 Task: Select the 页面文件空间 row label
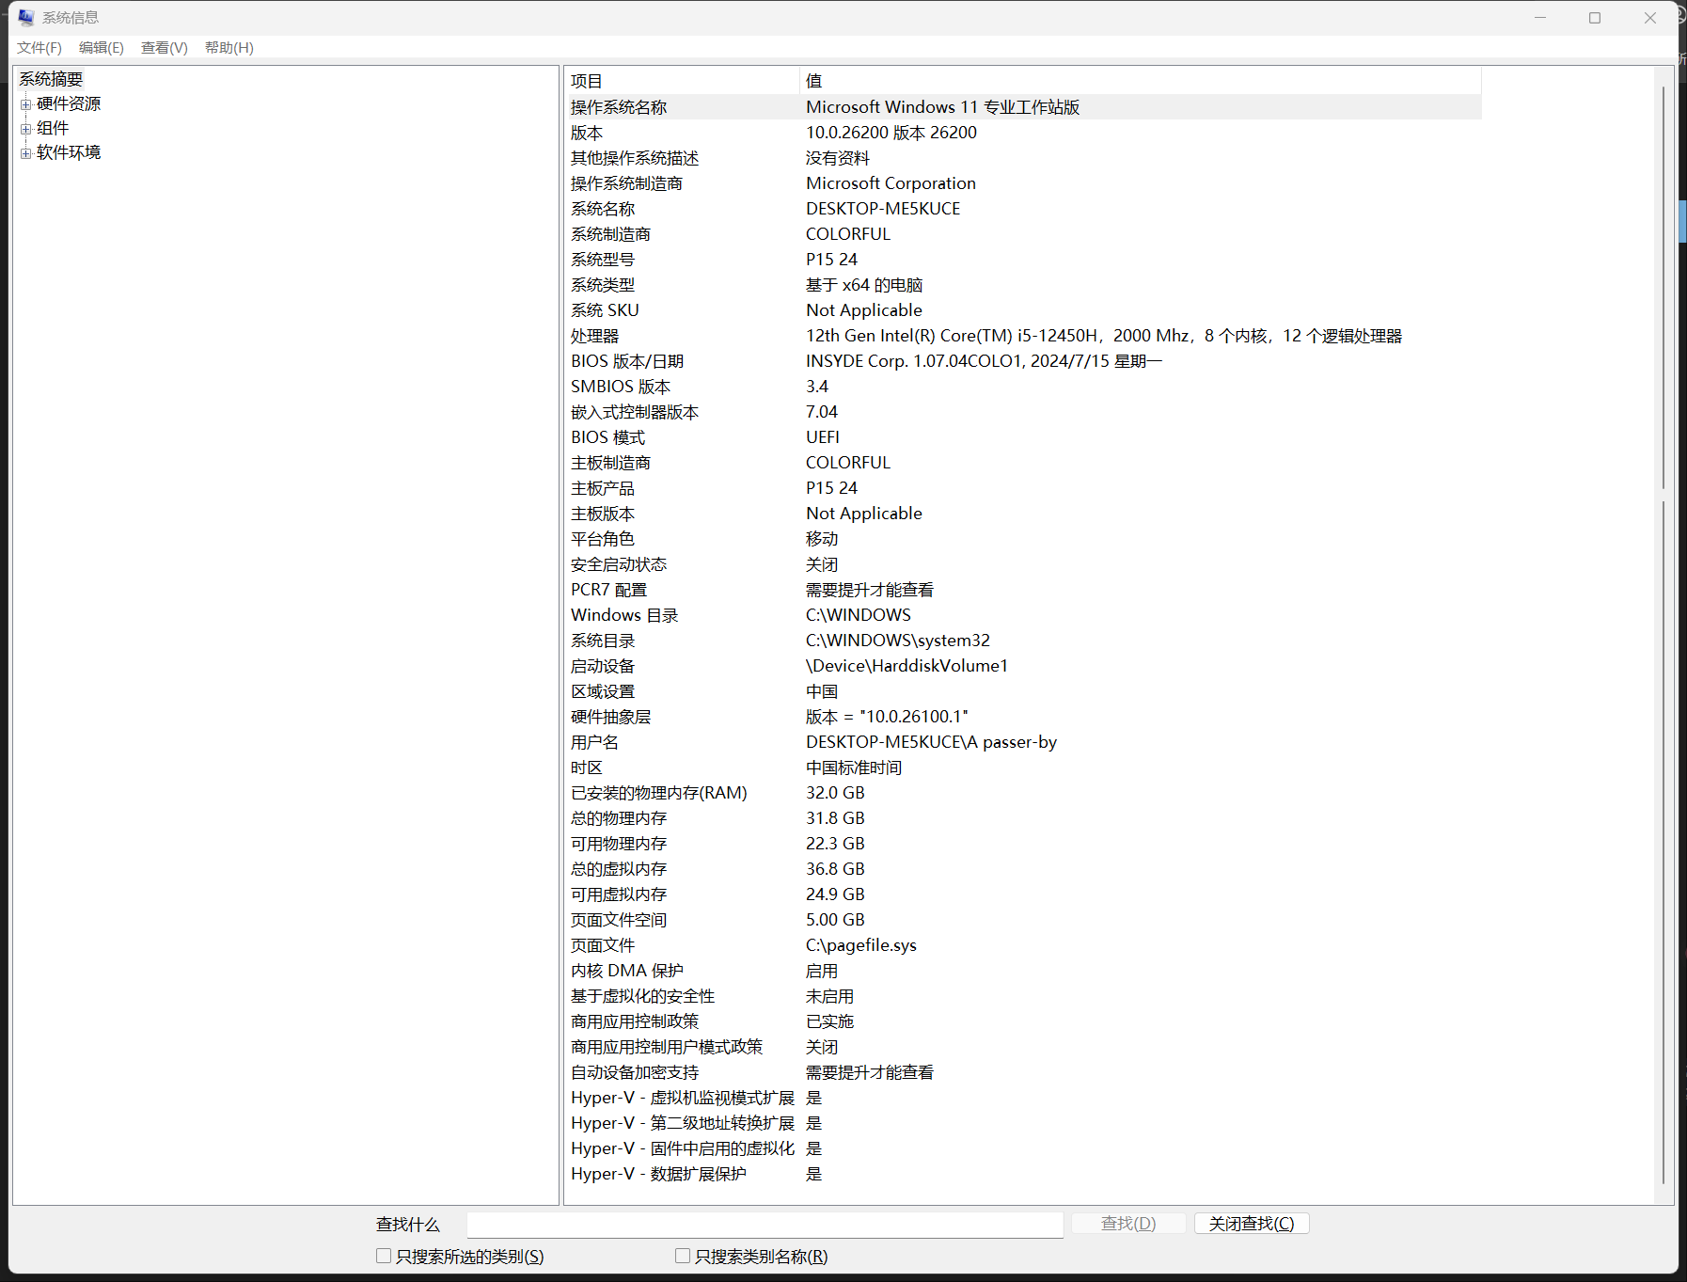619,920
